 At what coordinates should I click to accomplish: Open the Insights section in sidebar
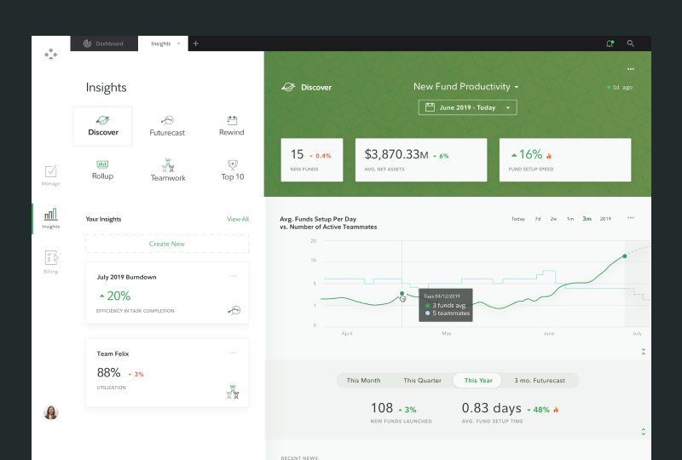(51, 218)
